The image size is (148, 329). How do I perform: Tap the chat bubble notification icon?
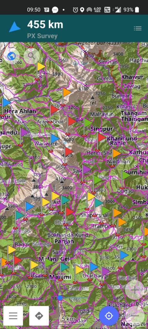pos(55,10)
